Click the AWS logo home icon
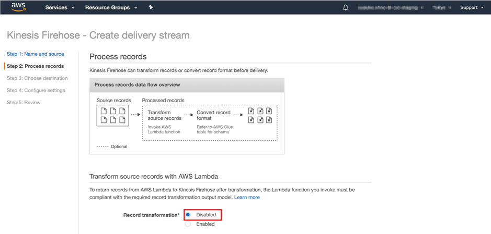This screenshot has width=491, height=234. tap(18, 7)
